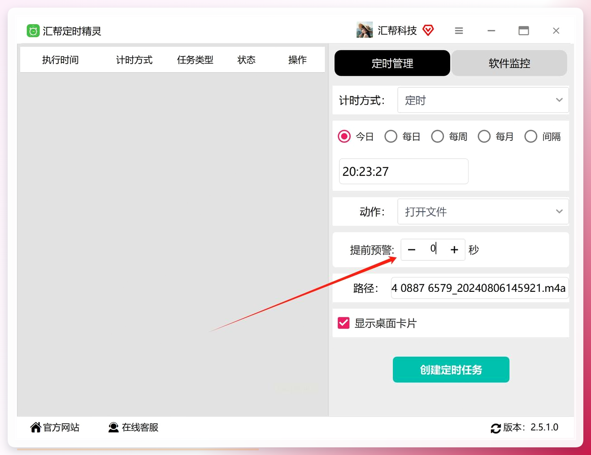Minimize the 汇帮定时精灵 window
Screen dimensions: 591x455
click(x=491, y=30)
